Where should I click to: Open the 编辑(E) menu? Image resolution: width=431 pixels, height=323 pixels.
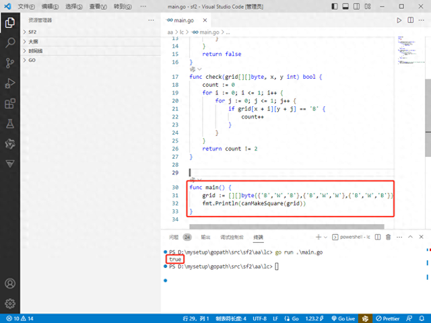tap(50, 7)
